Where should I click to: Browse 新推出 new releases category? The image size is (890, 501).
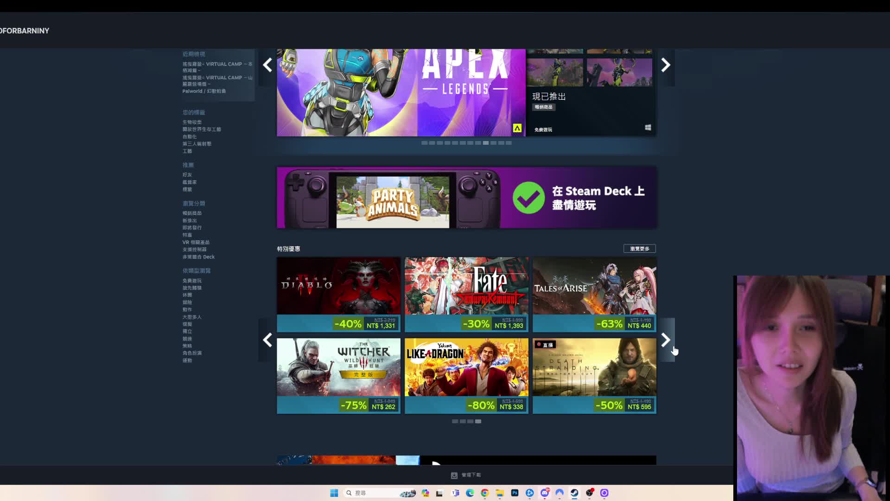[189, 220]
